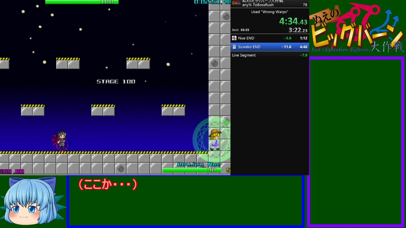Click the -11.6 delta value
Screen dimensions: 406x228
pyautogui.click(x=286, y=47)
